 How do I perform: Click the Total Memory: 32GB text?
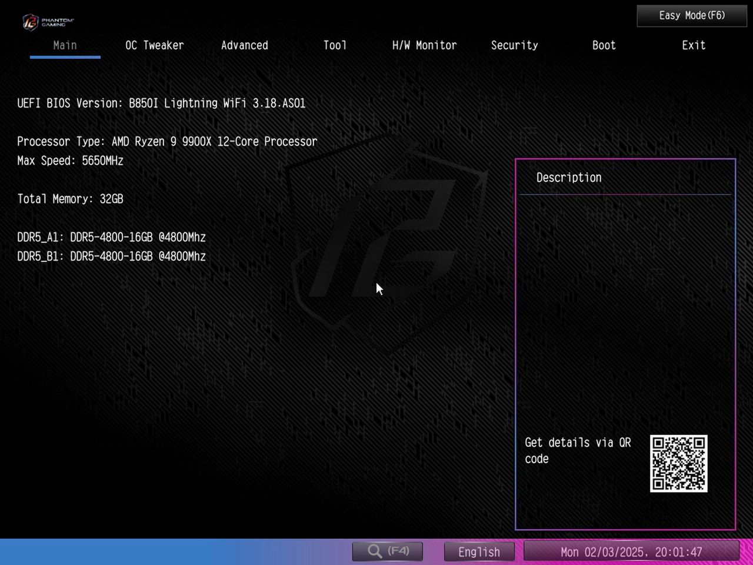coord(70,199)
